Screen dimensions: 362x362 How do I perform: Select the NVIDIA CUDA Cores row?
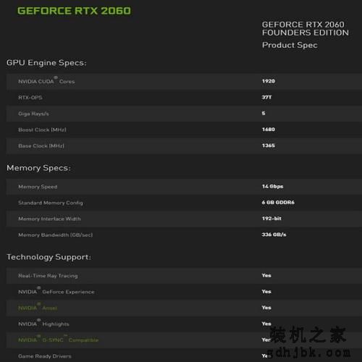pyautogui.click(x=184, y=81)
